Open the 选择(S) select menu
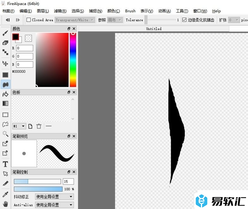 tap(78, 11)
